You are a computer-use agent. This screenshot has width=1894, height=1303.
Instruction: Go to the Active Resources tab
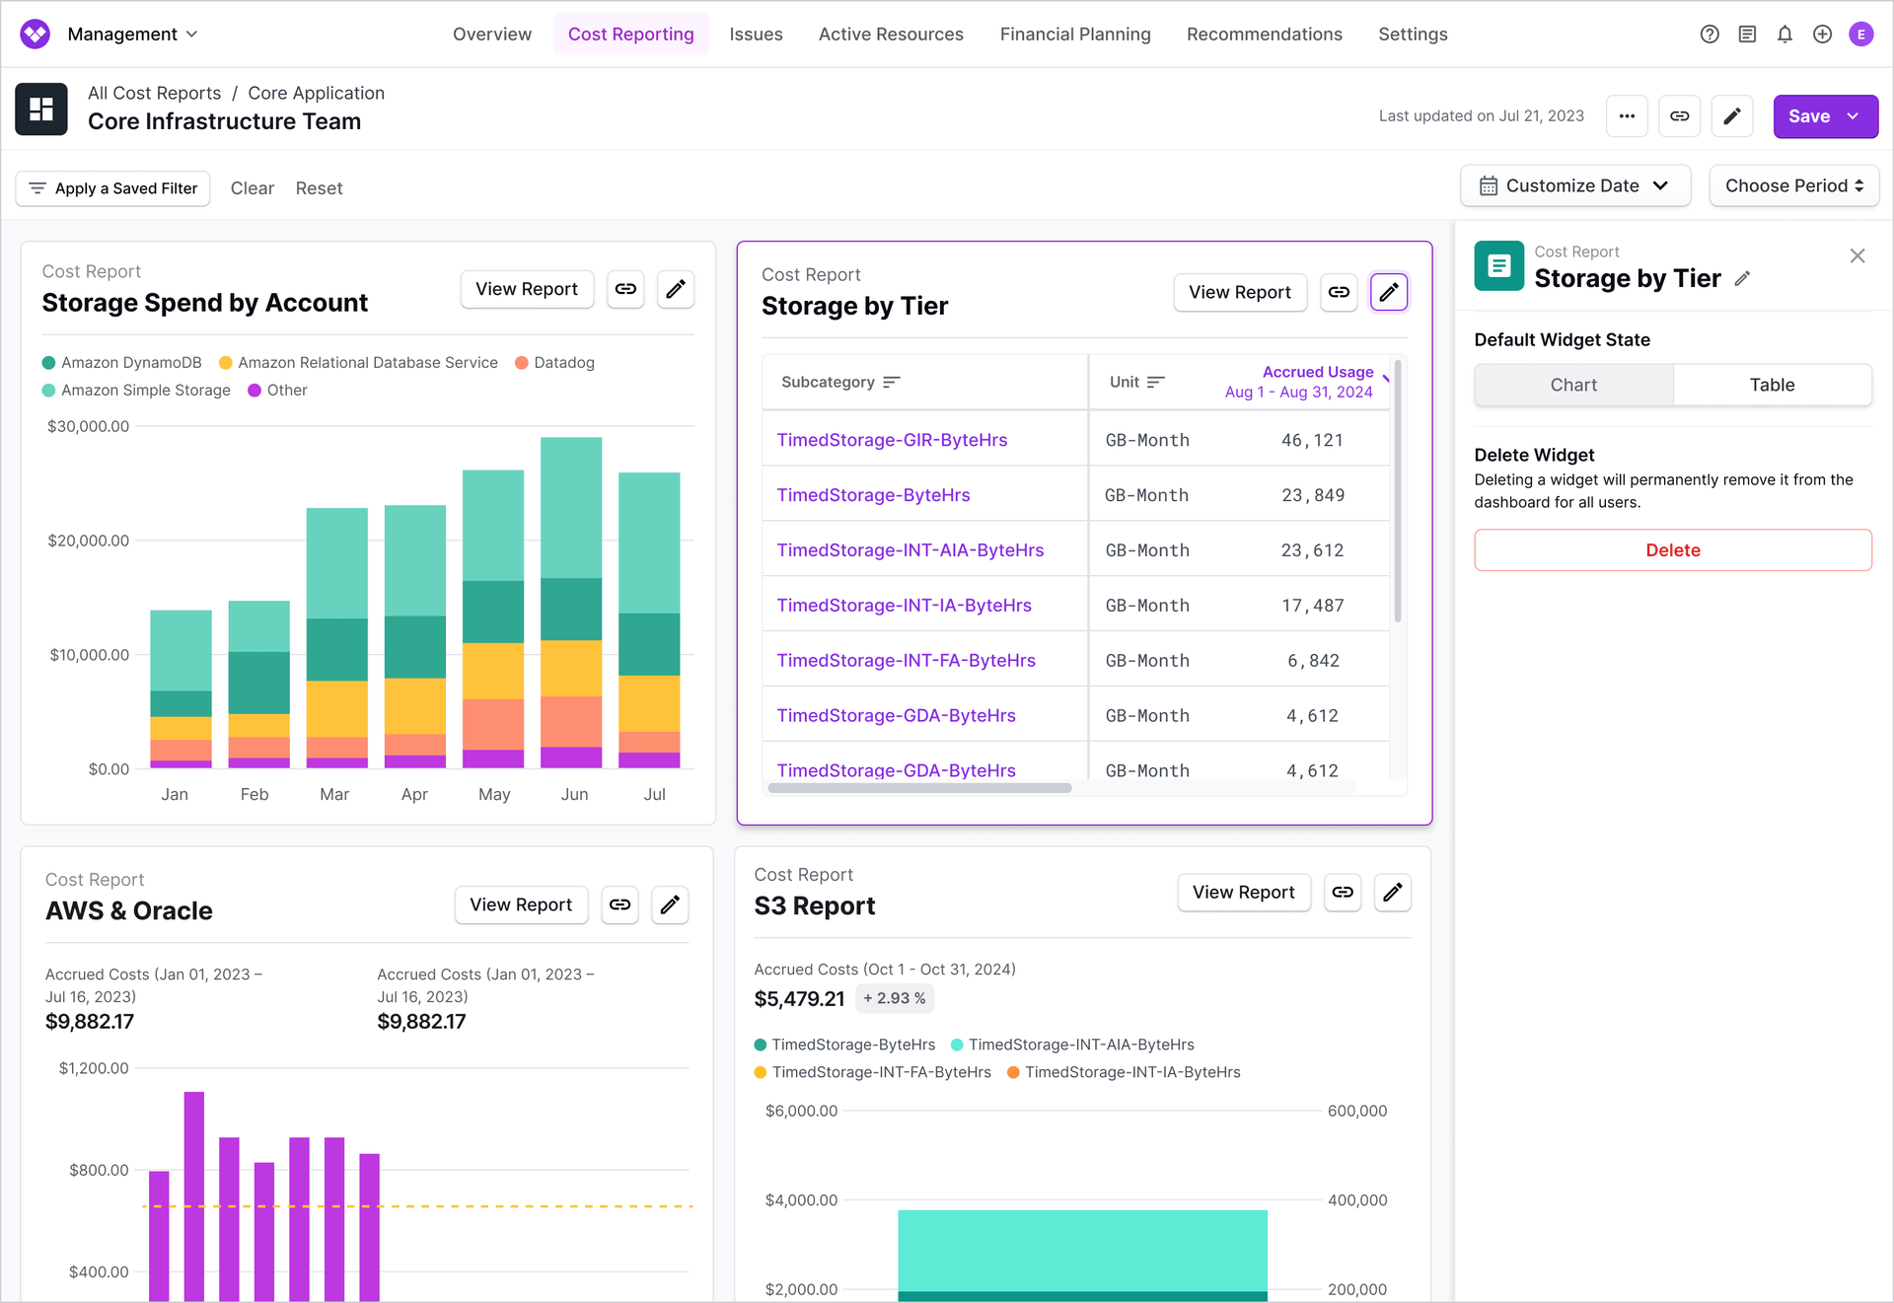[891, 35]
